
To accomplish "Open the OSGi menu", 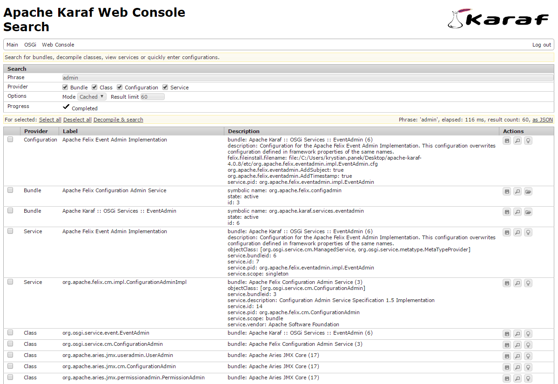I will tap(30, 45).
